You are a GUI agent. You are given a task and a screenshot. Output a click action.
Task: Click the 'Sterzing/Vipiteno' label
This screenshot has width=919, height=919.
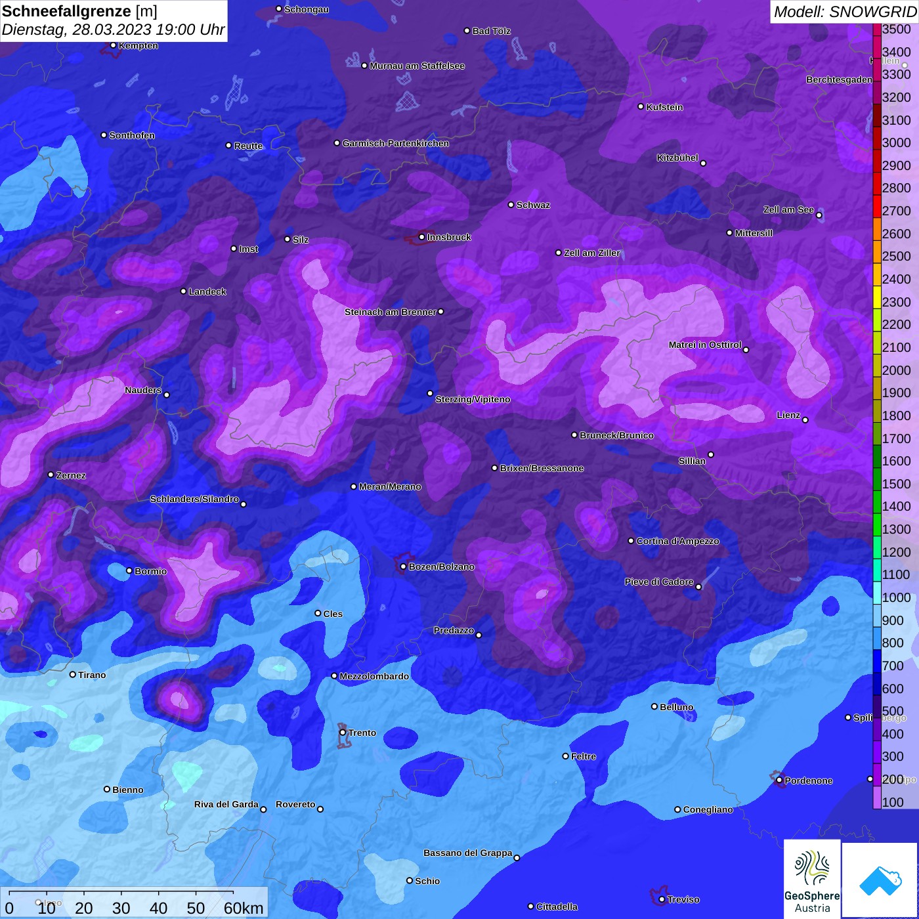473,399
